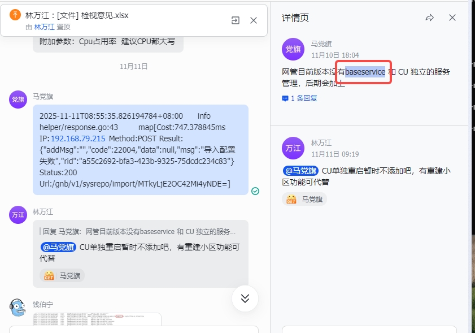
Task: Open quoted reply to 马党旗 in chat
Action: (139, 232)
